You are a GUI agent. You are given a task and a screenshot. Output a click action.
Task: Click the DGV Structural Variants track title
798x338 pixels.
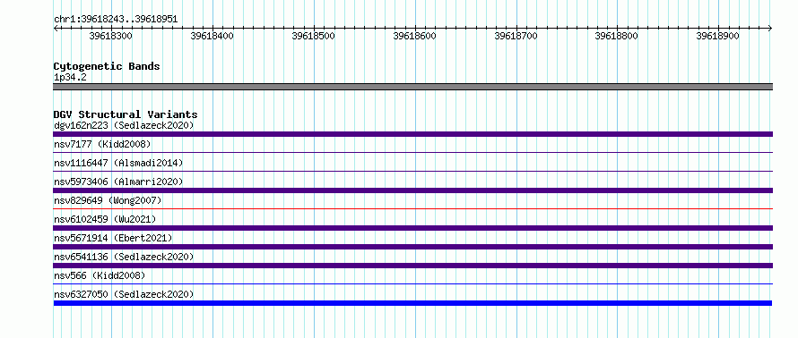click(x=126, y=114)
